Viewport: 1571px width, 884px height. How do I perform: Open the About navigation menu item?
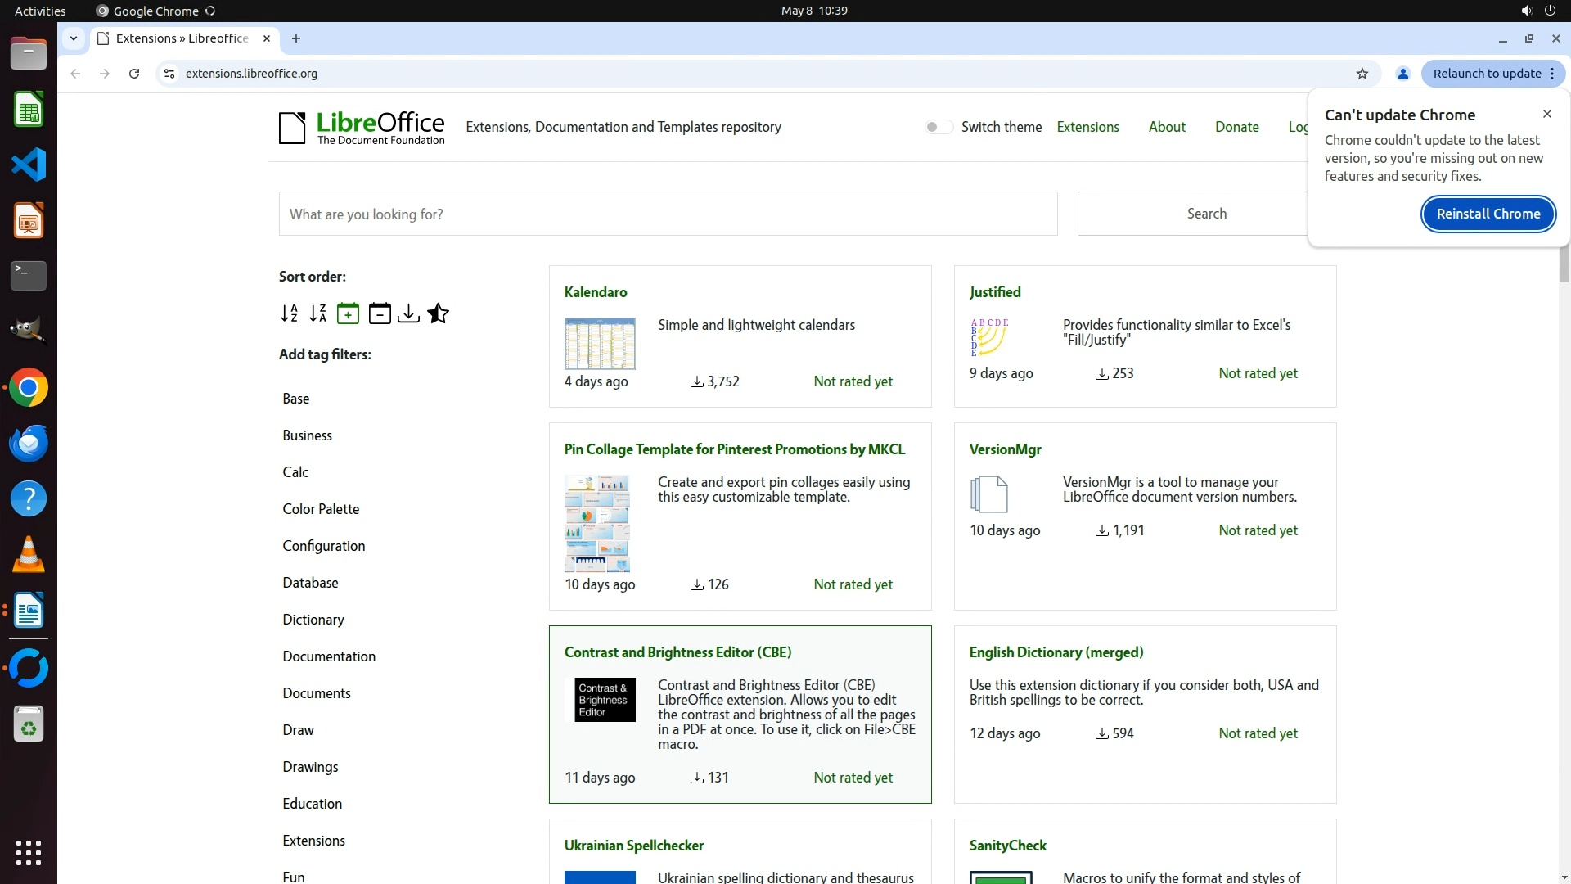(1166, 127)
